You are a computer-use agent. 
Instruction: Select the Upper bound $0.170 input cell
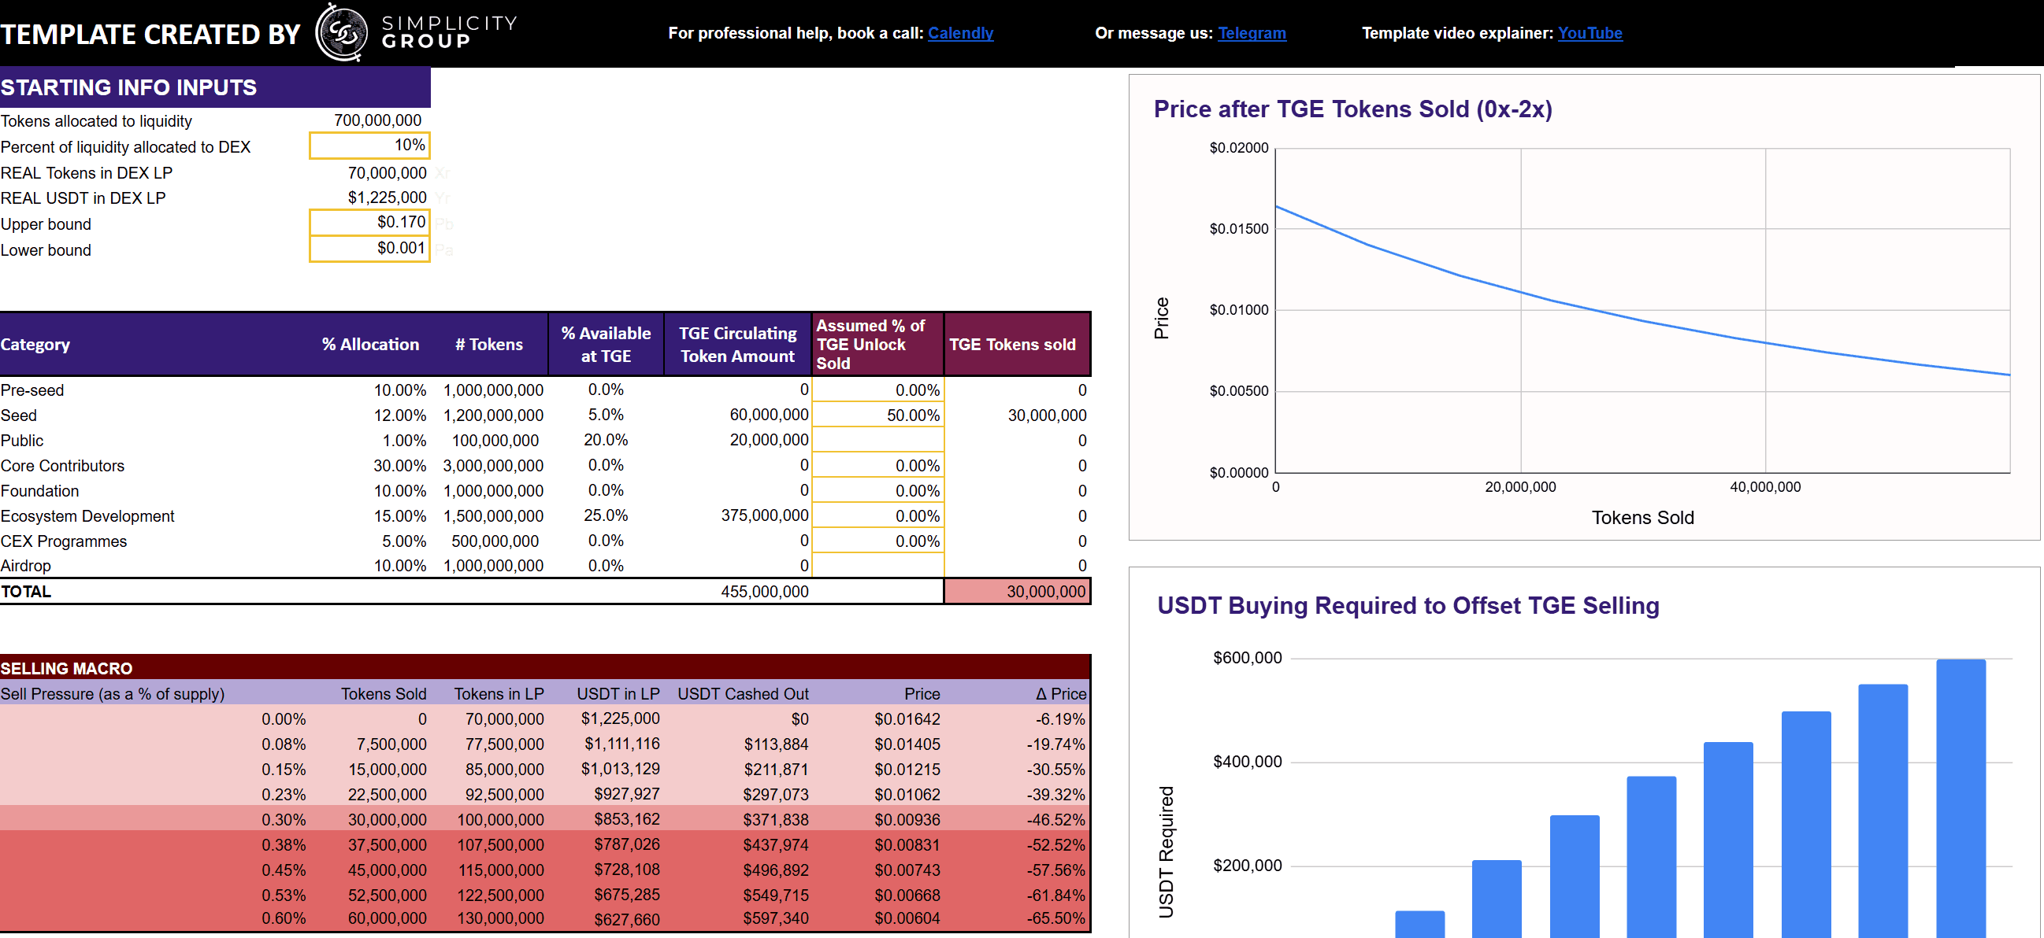(x=369, y=223)
